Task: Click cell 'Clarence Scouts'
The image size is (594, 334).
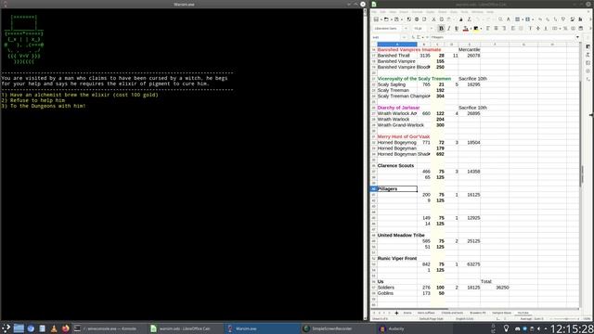Action: tap(397, 165)
